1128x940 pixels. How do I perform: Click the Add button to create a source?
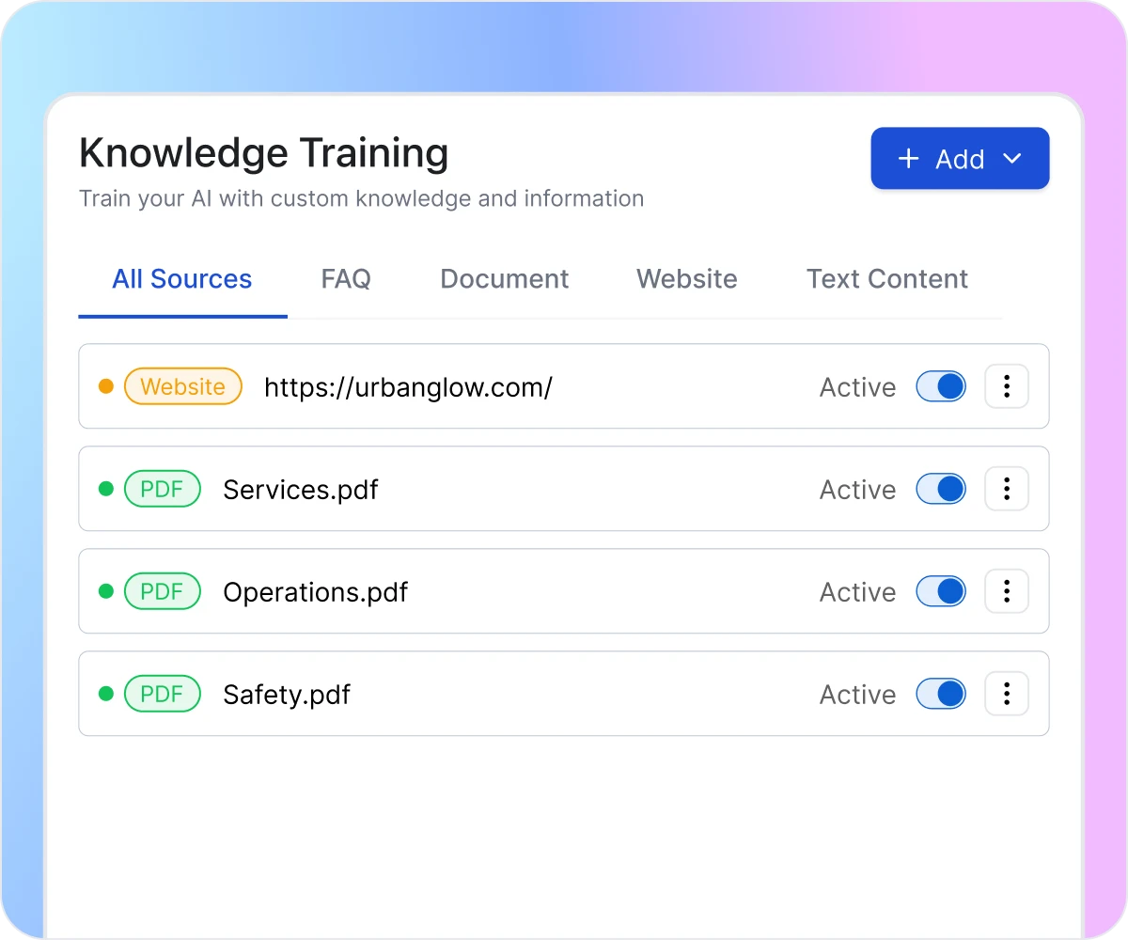click(960, 159)
